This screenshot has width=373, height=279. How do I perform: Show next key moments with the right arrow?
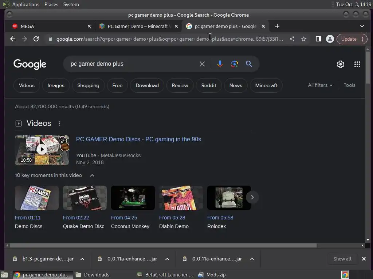pyautogui.click(x=252, y=197)
